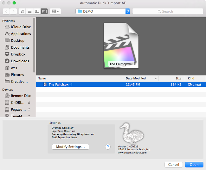Click Precomp Secondary Storylines: on text
The width and height of the screenshot is (206, 170).
point(73,134)
